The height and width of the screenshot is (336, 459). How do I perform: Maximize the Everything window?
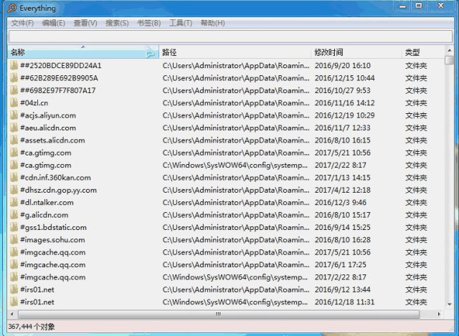pyautogui.click(x=419, y=6)
